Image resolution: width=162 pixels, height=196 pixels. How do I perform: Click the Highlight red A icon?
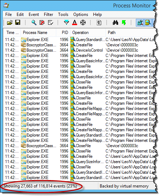point(75,23)
